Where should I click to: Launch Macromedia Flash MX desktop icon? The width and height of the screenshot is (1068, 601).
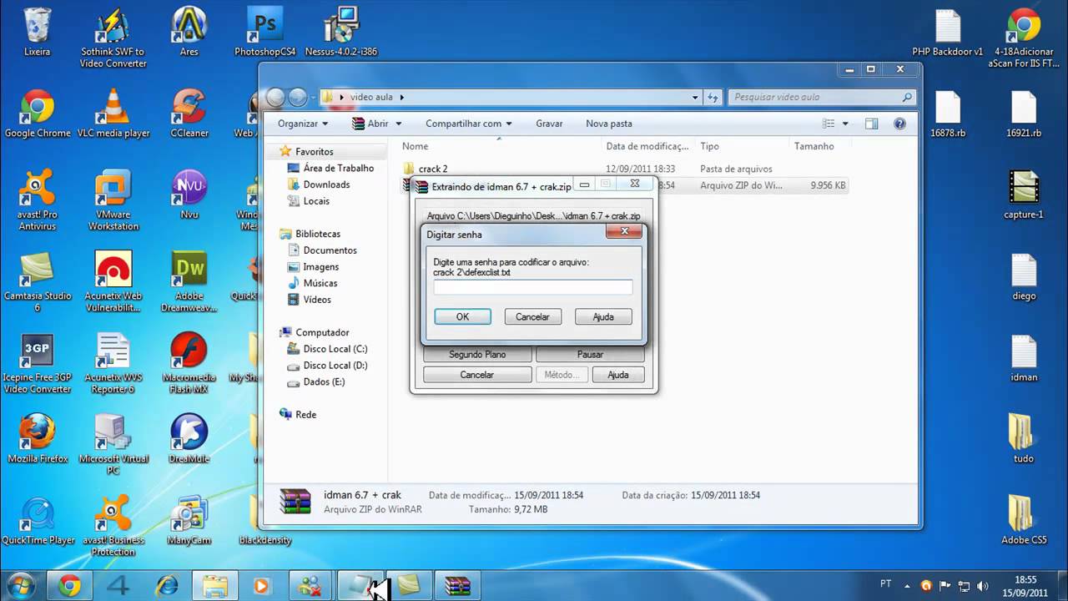pyautogui.click(x=189, y=364)
